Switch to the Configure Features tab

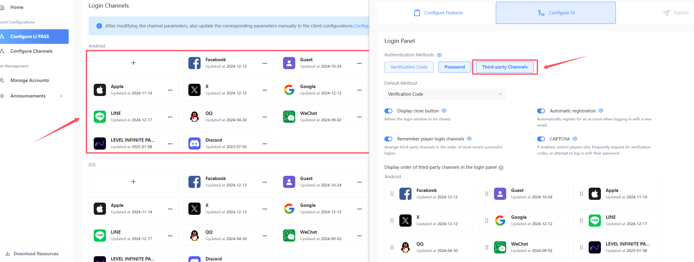click(x=438, y=13)
